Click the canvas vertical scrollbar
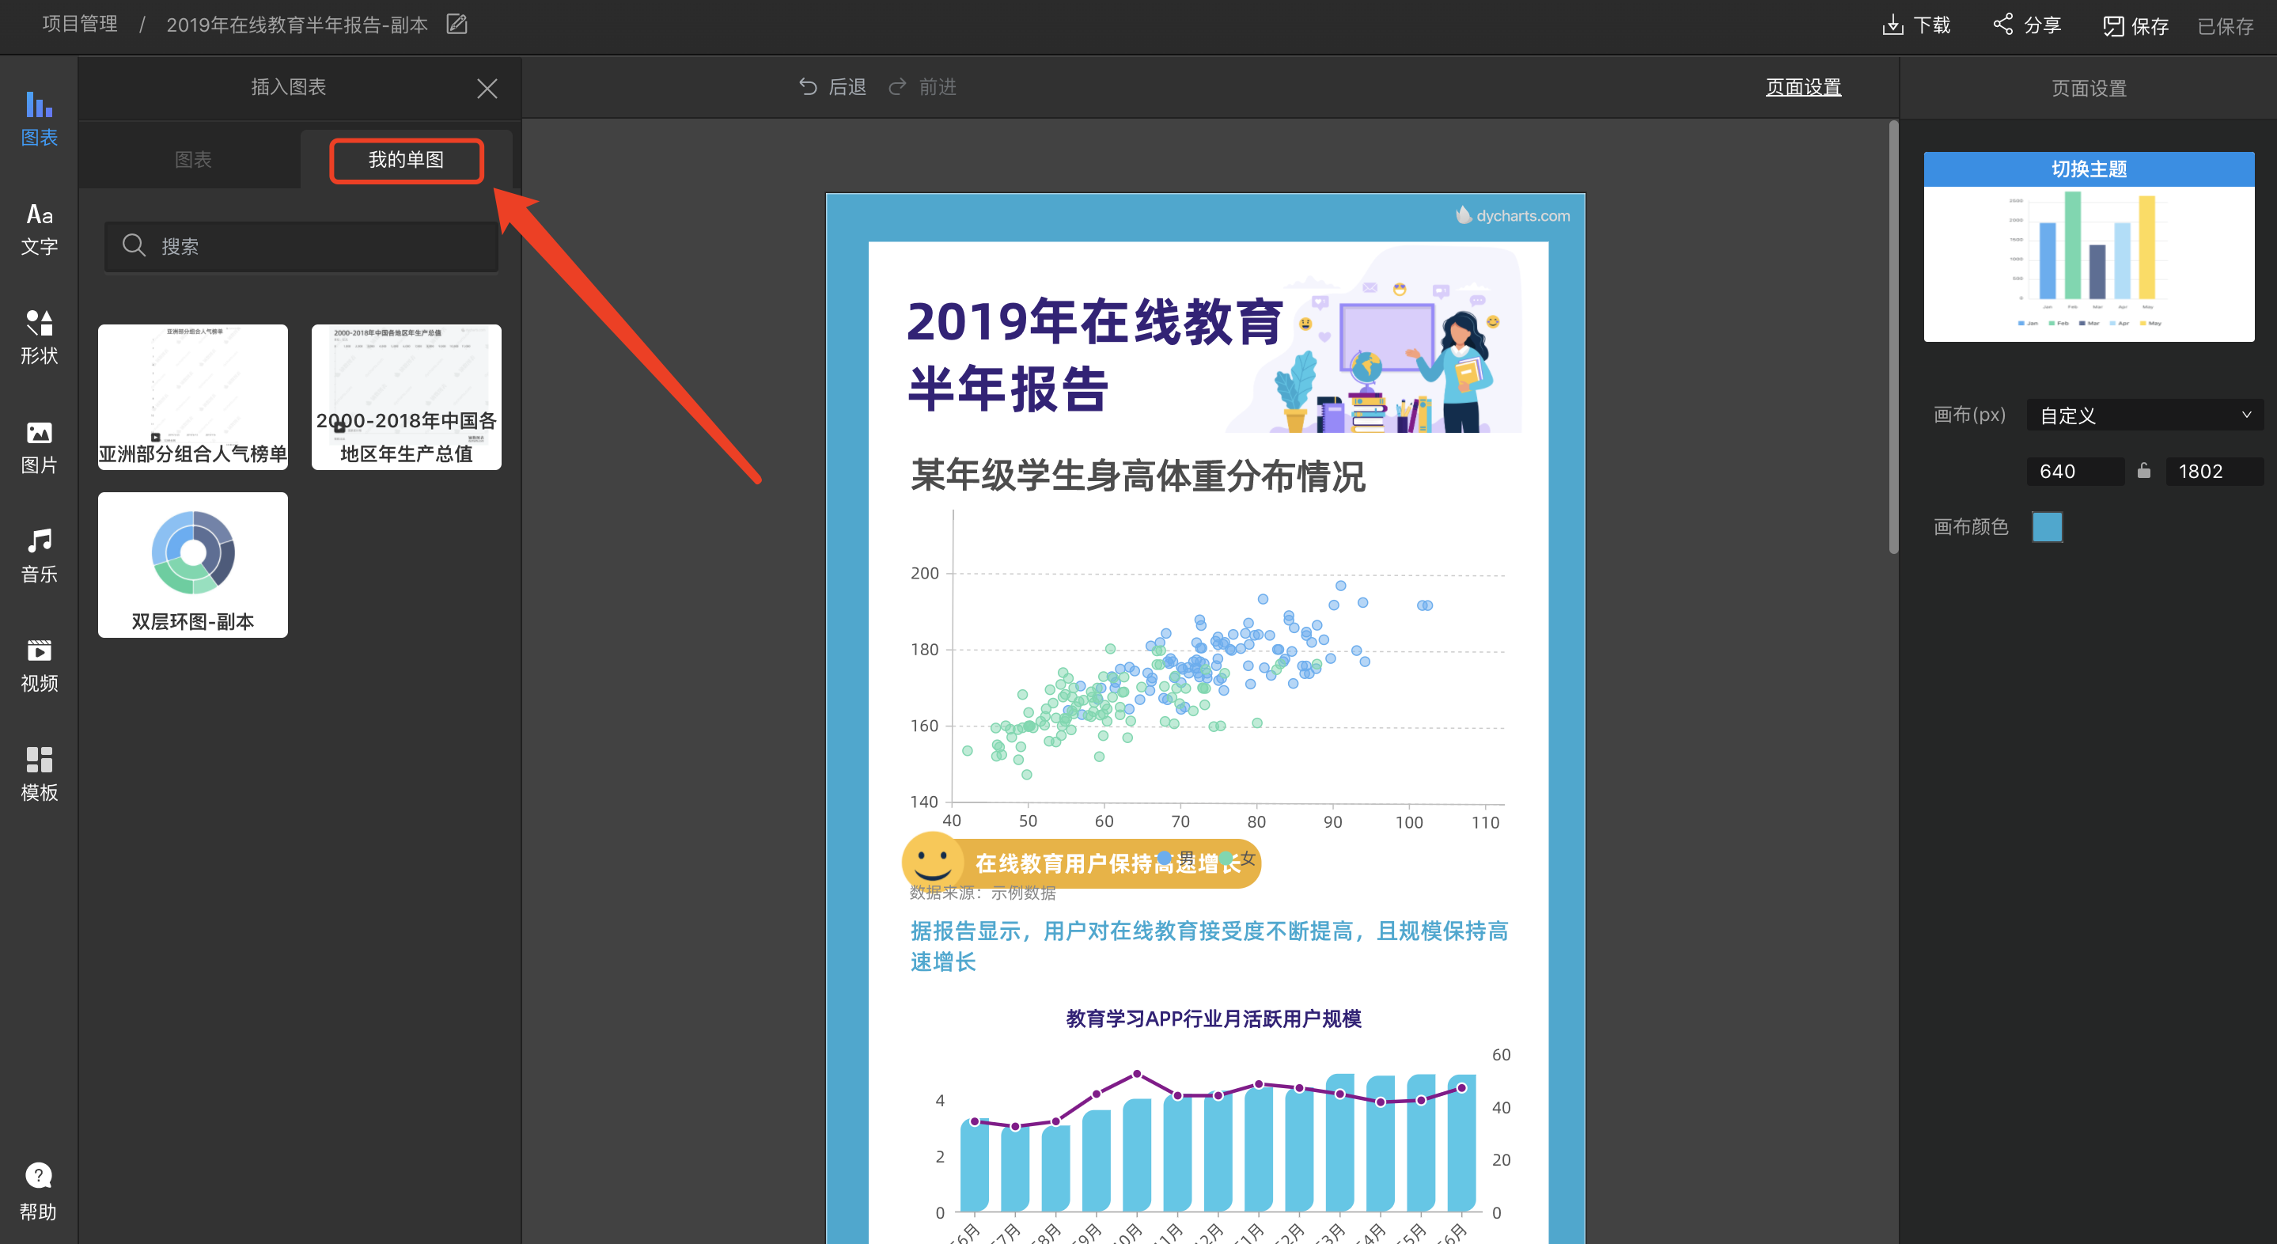The width and height of the screenshot is (2277, 1244). point(1893,336)
